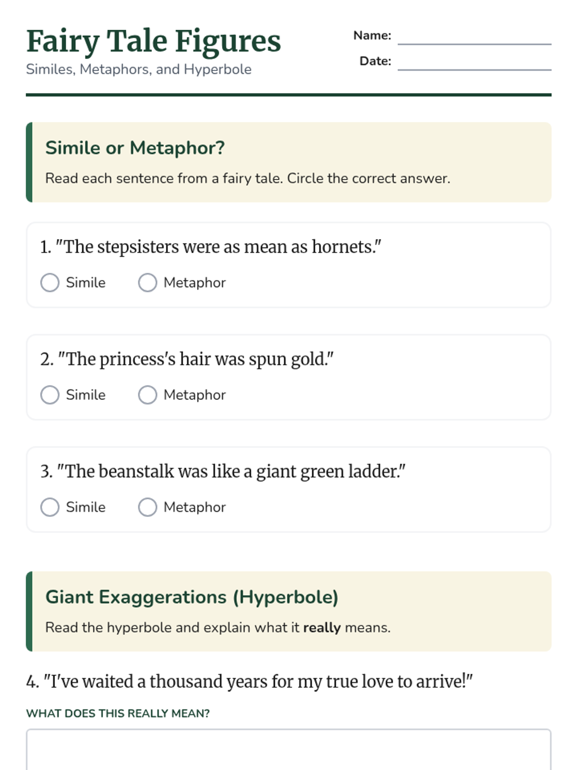The height and width of the screenshot is (770, 577).
Task: Click the bold word 'really' in instructions
Action: pyautogui.click(x=322, y=628)
